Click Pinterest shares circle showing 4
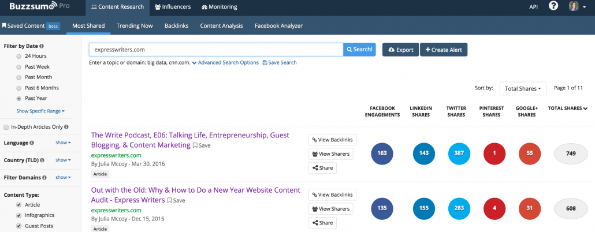595x232 pixels. [494, 208]
